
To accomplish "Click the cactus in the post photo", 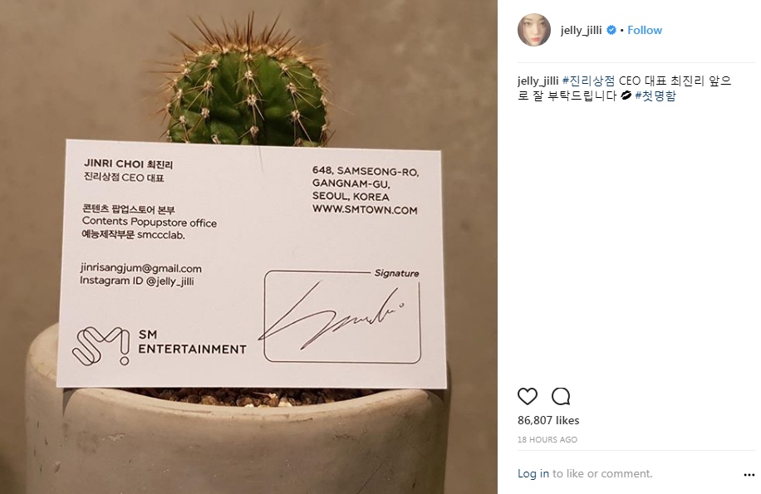I will point(247,85).
